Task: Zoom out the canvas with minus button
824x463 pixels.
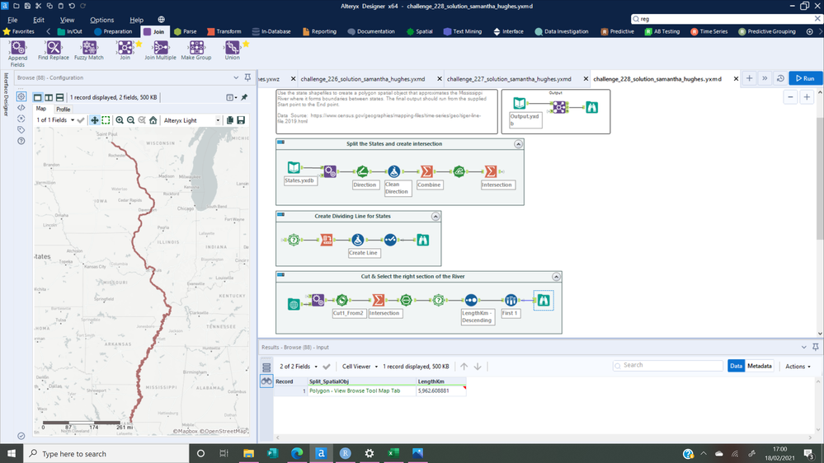Action: [790, 97]
